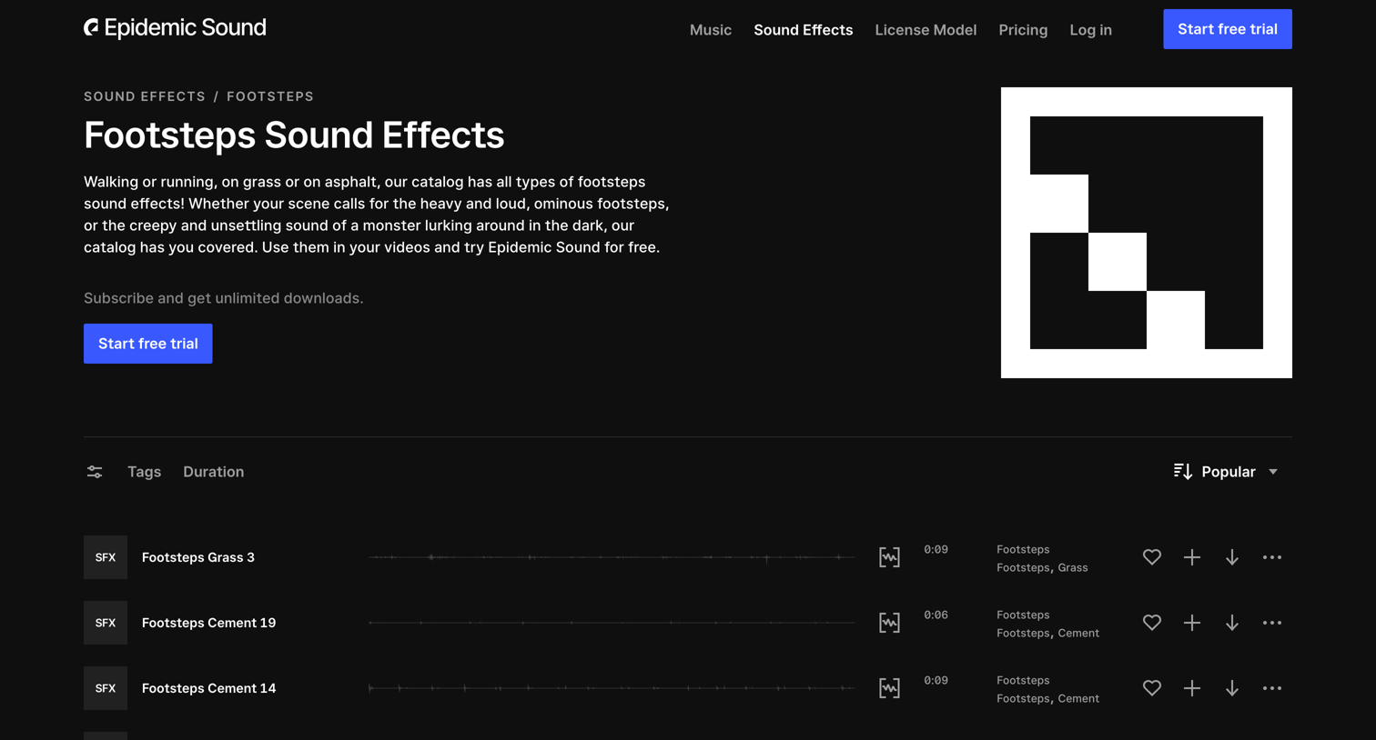Viewport: 1376px width, 740px height.
Task: Open License Model page
Action: pyautogui.click(x=926, y=30)
